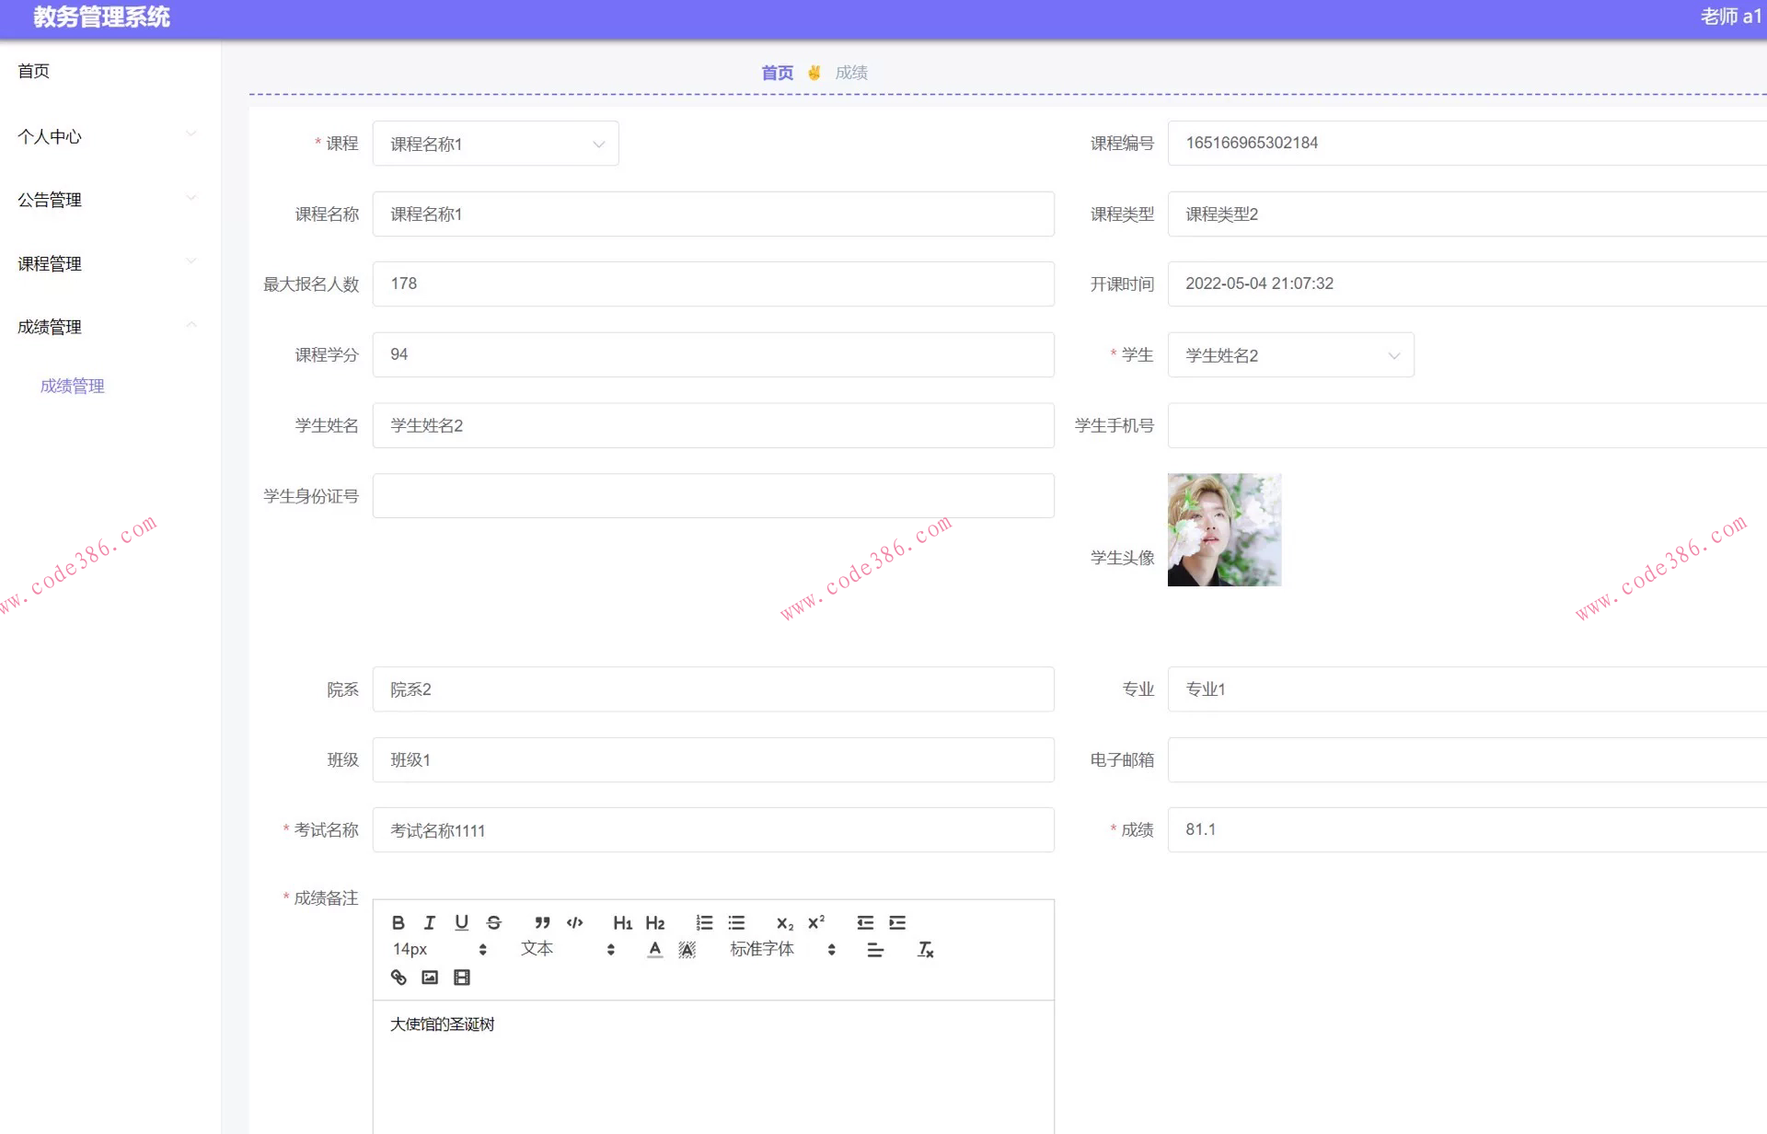1767x1134 pixels.
Task: Toggle strikethrough formatting
Action: [493, 922]
